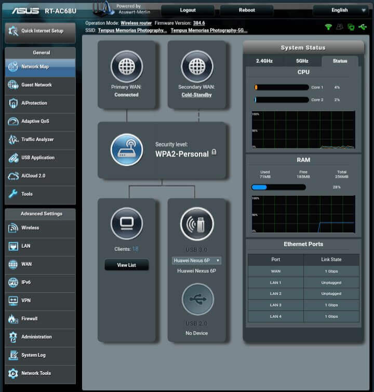The width and height of the screenshot is (374, 392).
Task: Click the RAM usage history graph
Action: coord(303,214)
